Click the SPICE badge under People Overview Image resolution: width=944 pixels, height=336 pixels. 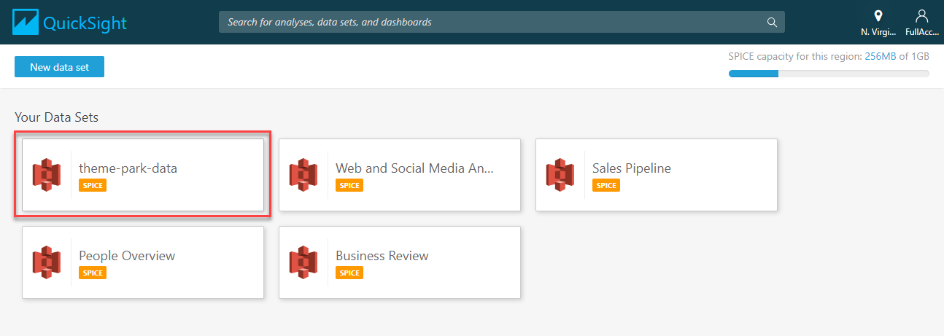[93, 273]
